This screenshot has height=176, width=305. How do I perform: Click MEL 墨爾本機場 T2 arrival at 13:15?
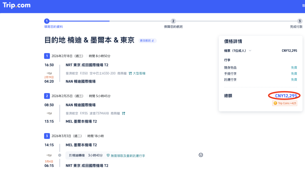click(81, 121)
